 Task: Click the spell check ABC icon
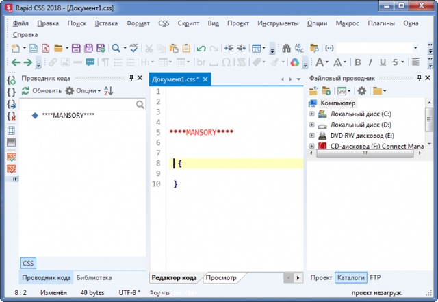click(x=134, y=49)
